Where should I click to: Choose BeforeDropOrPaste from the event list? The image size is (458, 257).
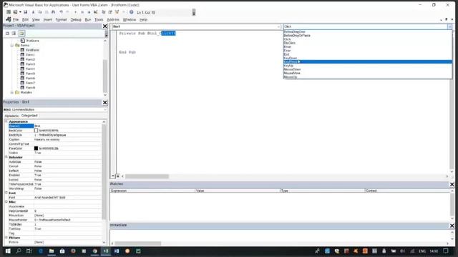(x=297, y=35)
